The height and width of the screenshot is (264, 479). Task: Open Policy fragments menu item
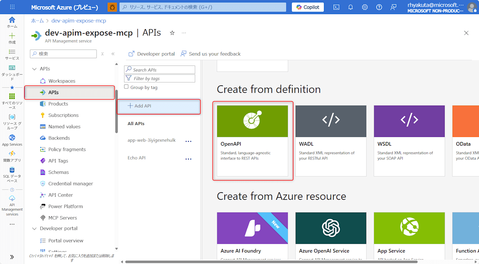pyautogui.click(x=67, y=150)
